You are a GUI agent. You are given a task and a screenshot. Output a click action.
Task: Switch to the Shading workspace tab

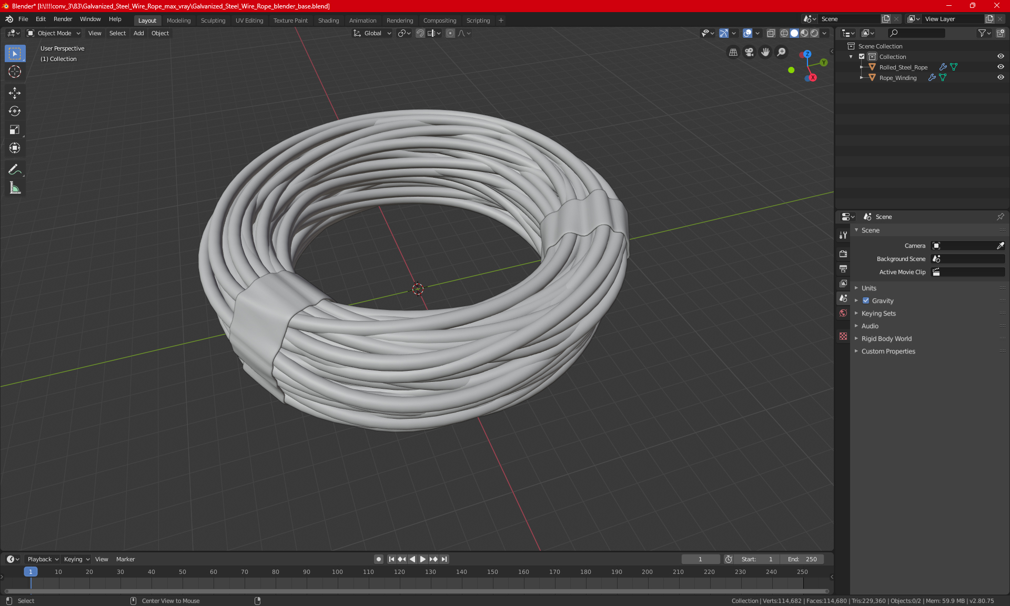[328, 21]
